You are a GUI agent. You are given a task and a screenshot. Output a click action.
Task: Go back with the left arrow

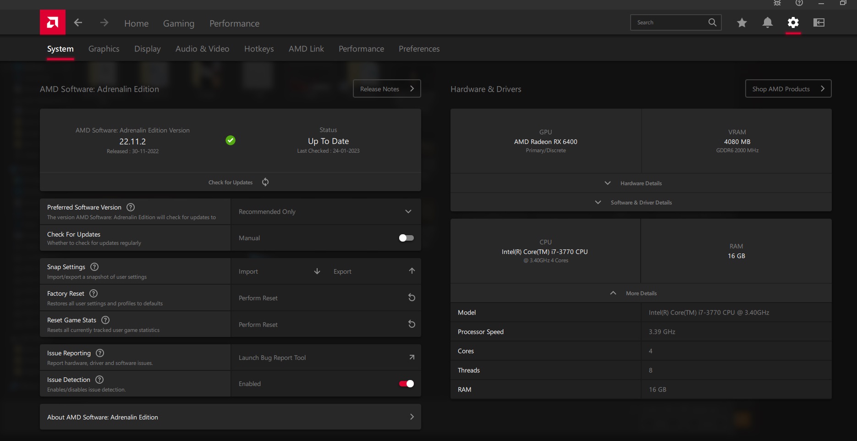(78, 22)
